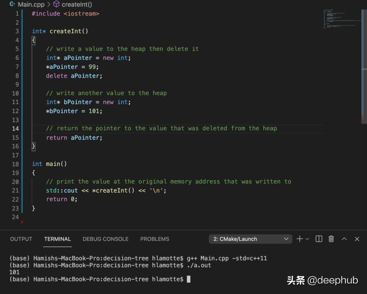This screenshot has height=294, width=367.
Task: Click the closing brace on line 16
Action: [34, 146]
